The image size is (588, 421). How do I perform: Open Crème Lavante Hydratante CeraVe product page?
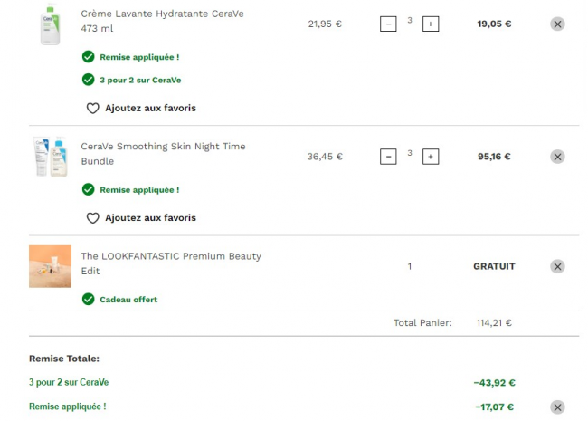click(162, 21)
